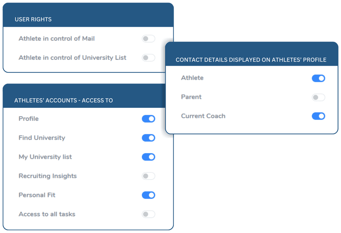The width and height of the screenshot is (341, 233).
Task: Disable the Athlete contact details toggle
Action: pyautogui.click(x=318, y=78)
